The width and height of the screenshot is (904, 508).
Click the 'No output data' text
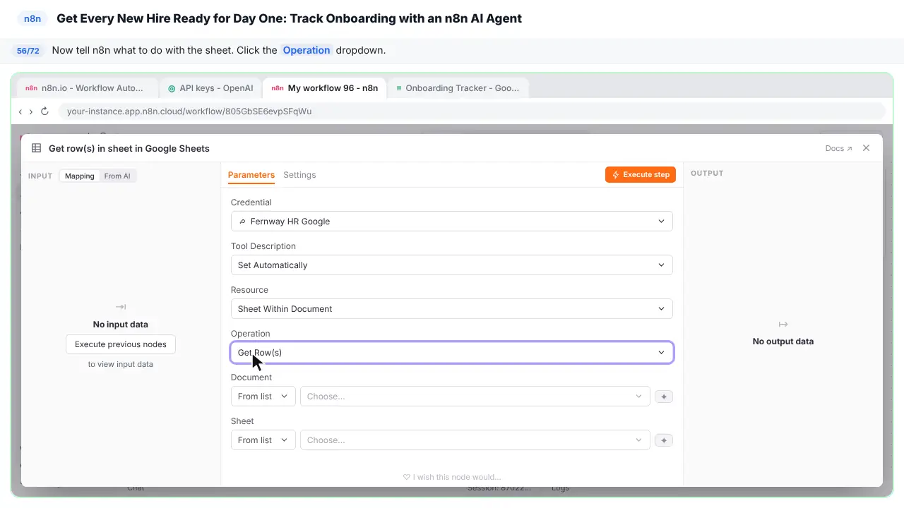click(783, 341)
